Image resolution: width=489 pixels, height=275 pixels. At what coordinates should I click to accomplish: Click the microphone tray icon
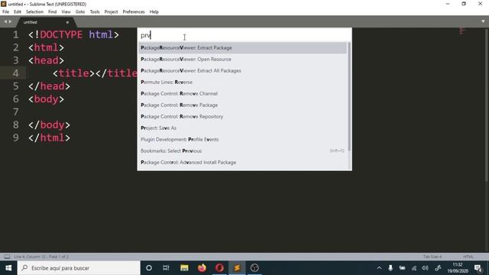pos(390,268)
